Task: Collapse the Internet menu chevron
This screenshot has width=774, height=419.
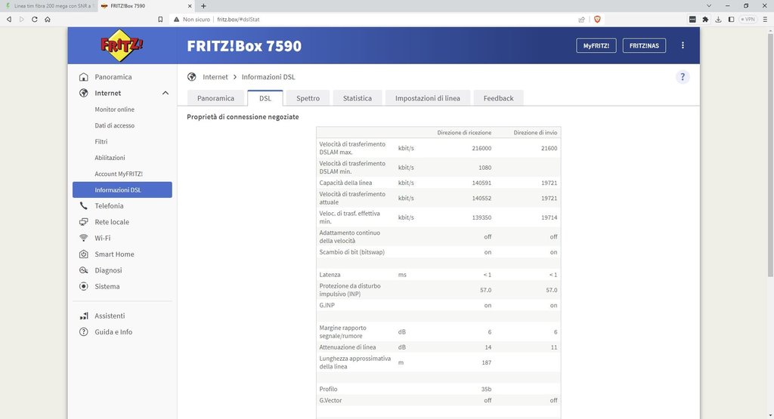Action: (x=166, y=93)
